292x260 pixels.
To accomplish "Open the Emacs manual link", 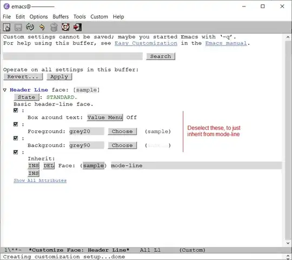I will click(226, 43).
